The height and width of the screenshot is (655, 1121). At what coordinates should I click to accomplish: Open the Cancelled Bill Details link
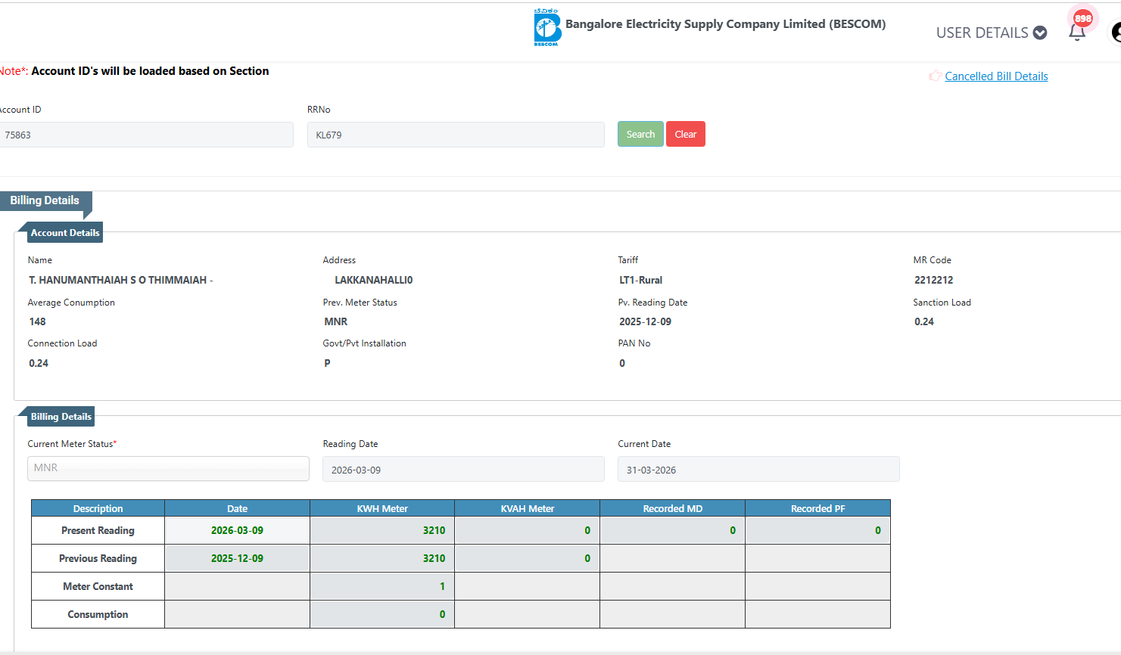[x=996, y=76]
